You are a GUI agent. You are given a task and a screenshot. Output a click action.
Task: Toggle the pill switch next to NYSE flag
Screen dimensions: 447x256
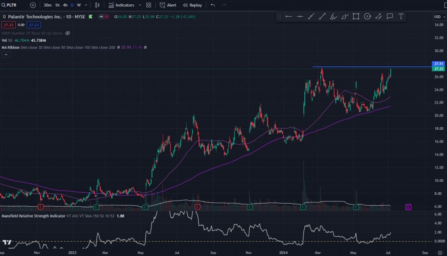point(103,17)
